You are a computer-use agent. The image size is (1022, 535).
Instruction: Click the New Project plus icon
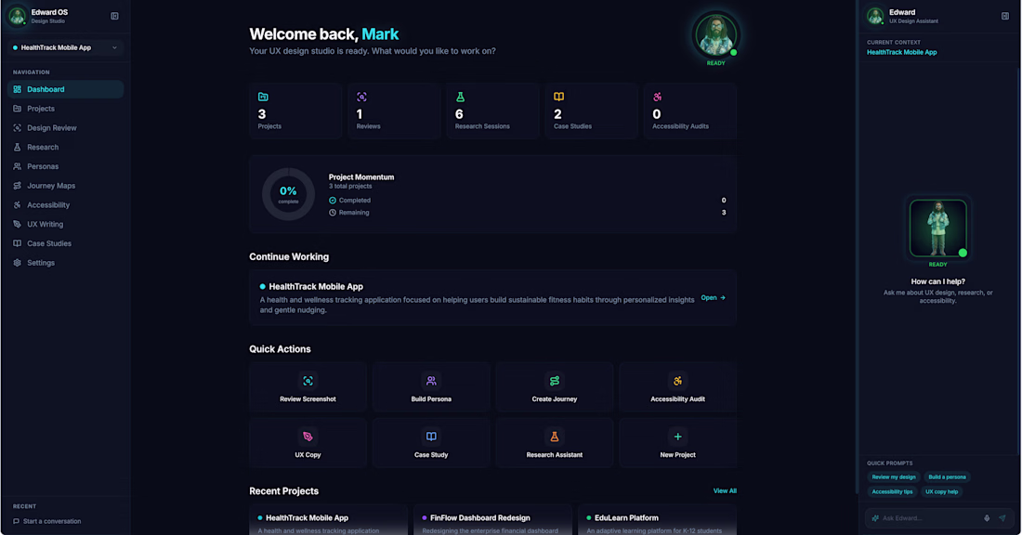(x=677, y=437)
